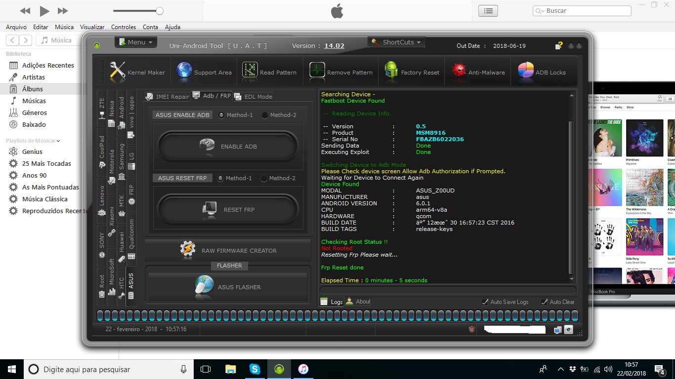Switch to the EDL Mode tab
The image size is (675, 379).
(x=253, y=97)
